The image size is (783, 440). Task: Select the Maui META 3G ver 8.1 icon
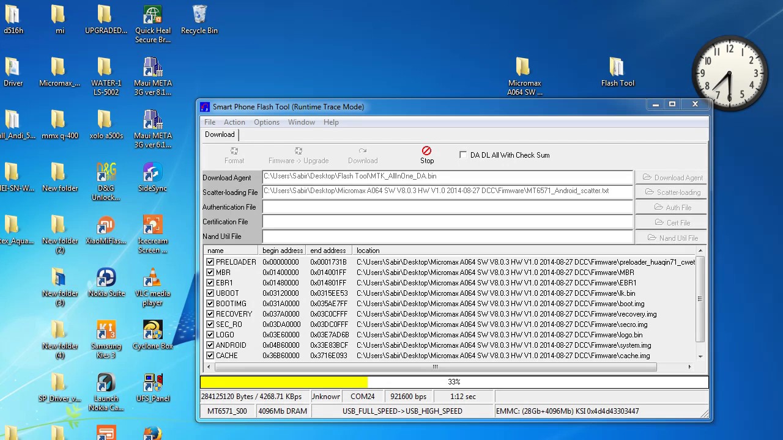(x=153, y=77)
